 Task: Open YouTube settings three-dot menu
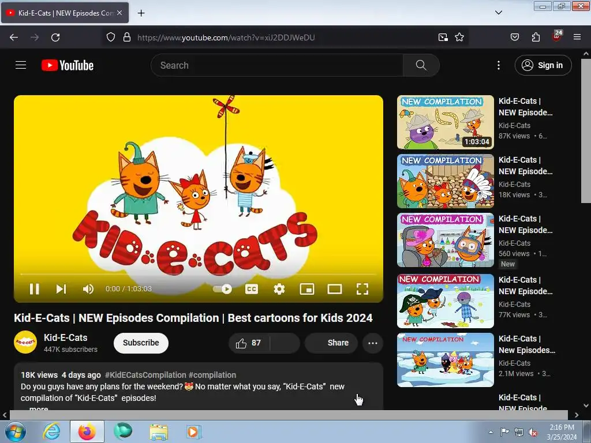coord(498,65)
